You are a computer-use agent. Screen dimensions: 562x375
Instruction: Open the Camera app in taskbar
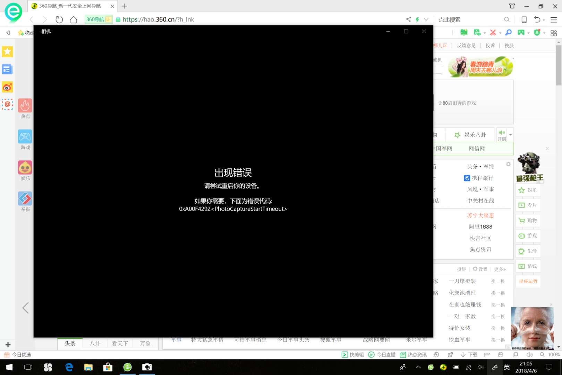[147, 367]
